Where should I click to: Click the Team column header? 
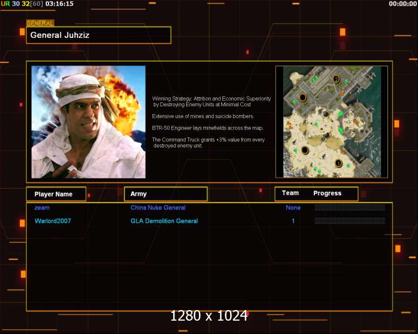click(x=290, y=193)
